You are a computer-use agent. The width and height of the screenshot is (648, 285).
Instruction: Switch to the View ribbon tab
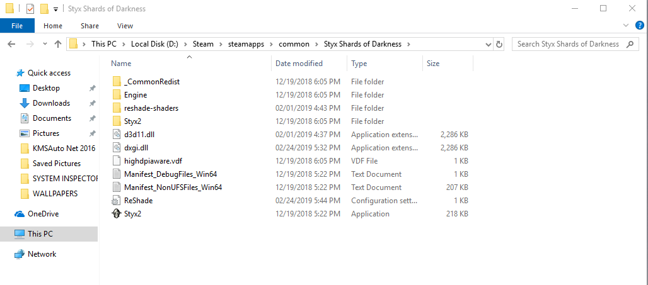[125, 26]
